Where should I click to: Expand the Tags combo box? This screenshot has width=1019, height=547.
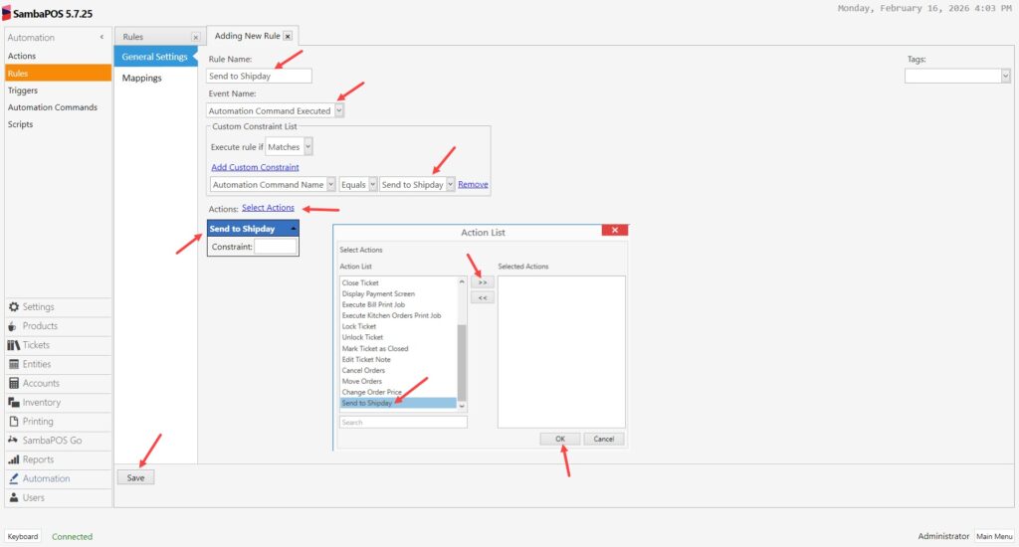click(1004, 76)
